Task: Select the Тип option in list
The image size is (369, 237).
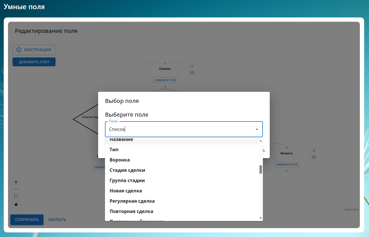Action: coord(114,150)
